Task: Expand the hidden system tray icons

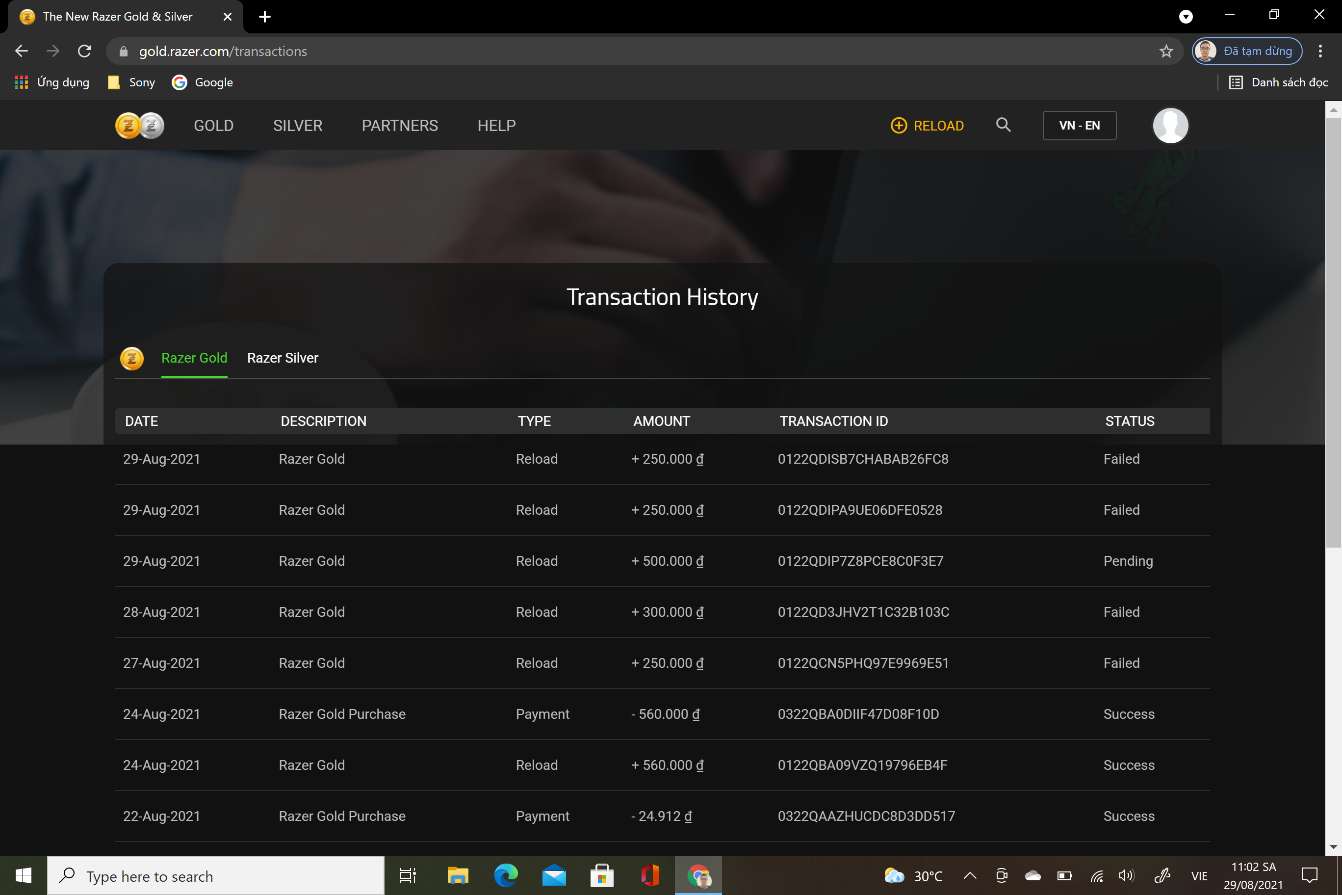Action: pos(970,875)
